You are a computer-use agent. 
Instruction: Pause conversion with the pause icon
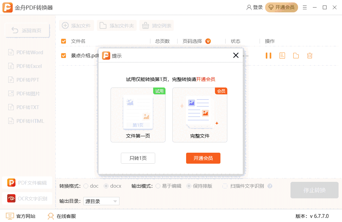tap(269, 56)
